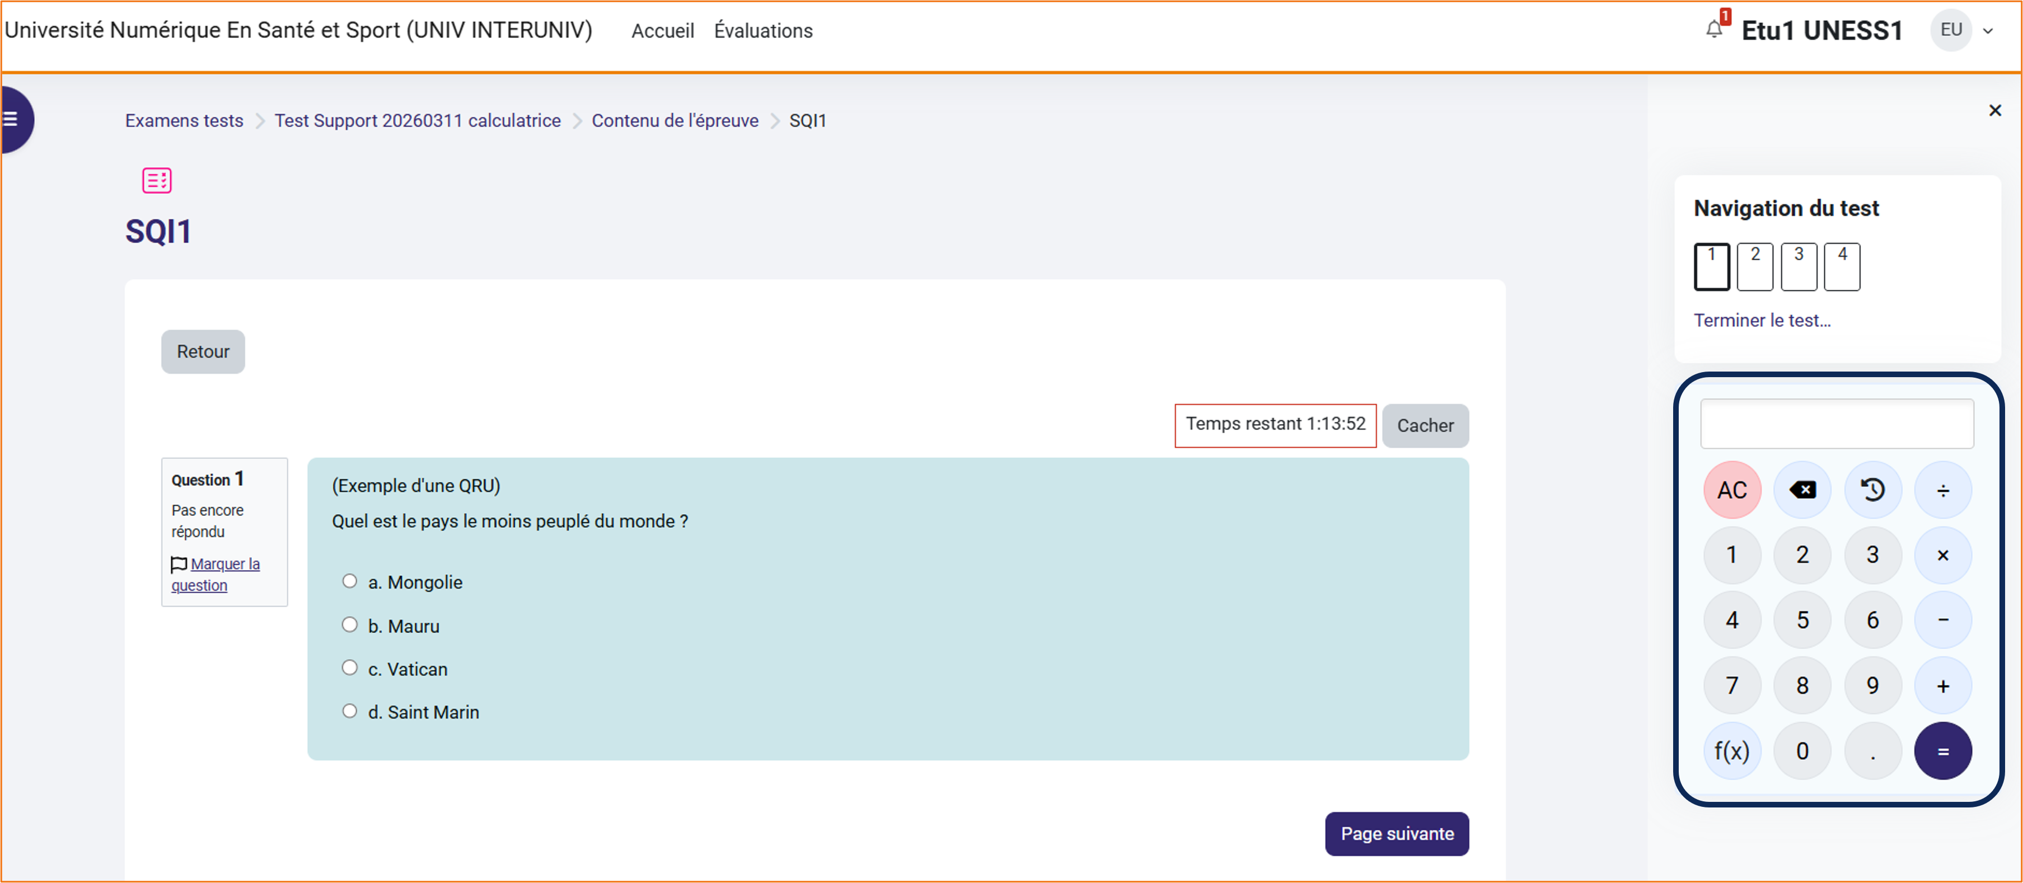This screenshot has width=2023, height=883.
Task: Go to Accueil in top navigation
Action: point(662,31)
